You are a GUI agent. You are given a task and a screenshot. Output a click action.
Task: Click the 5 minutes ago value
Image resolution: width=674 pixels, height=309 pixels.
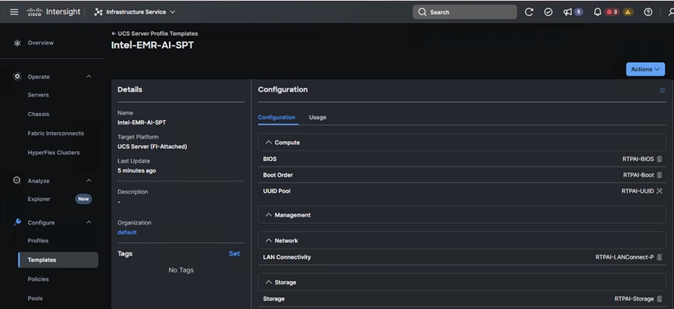[136, 170]
